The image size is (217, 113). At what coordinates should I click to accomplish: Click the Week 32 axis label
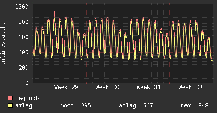click(190, 87)
